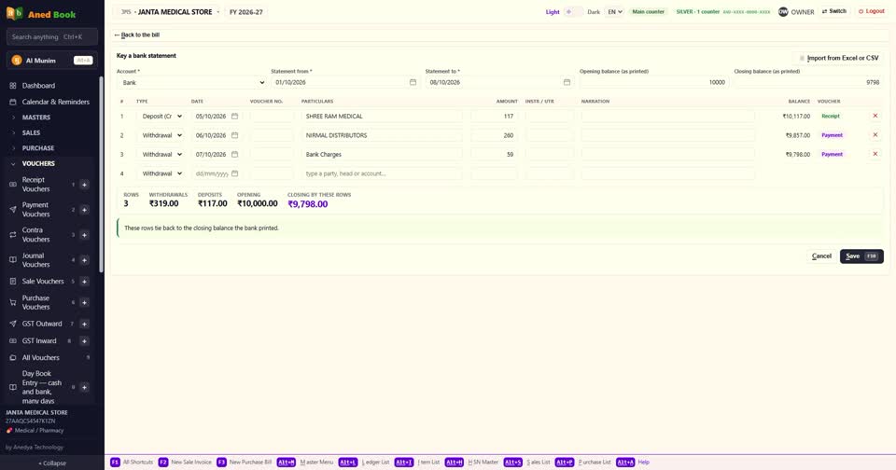The height and width of the screenshot is (470, 896).
Task: Open the Dashboard icon in sidebar
Action: pos(12,86)
